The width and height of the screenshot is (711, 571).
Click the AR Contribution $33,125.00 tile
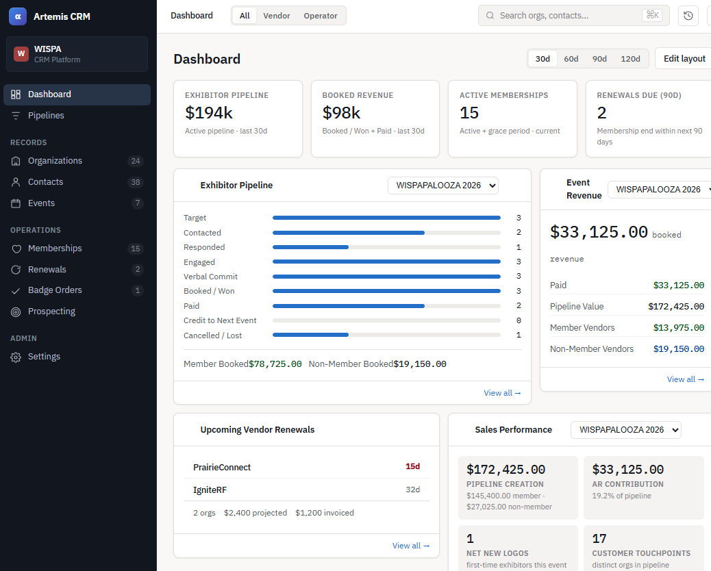(643, 487)
